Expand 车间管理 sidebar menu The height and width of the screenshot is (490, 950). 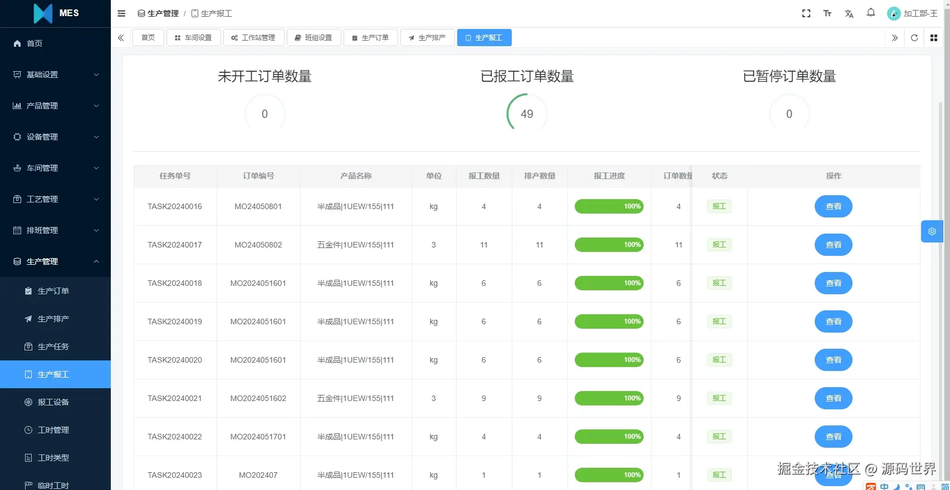(x=55, y=168)
